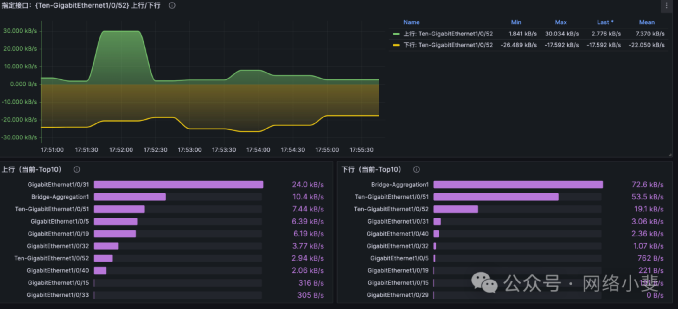Image resolution: width=678 pixels, height=309 pixels.
Task: Click the 下行 GigabitEthernet1/0/29 label
Action: [x=397, y=295]
